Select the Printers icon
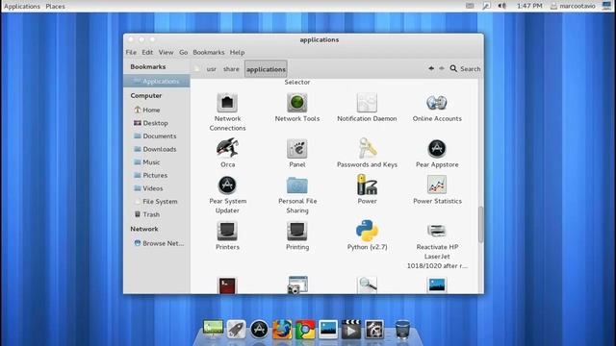This screenshot has width=616, height=346. click(227, 231)
